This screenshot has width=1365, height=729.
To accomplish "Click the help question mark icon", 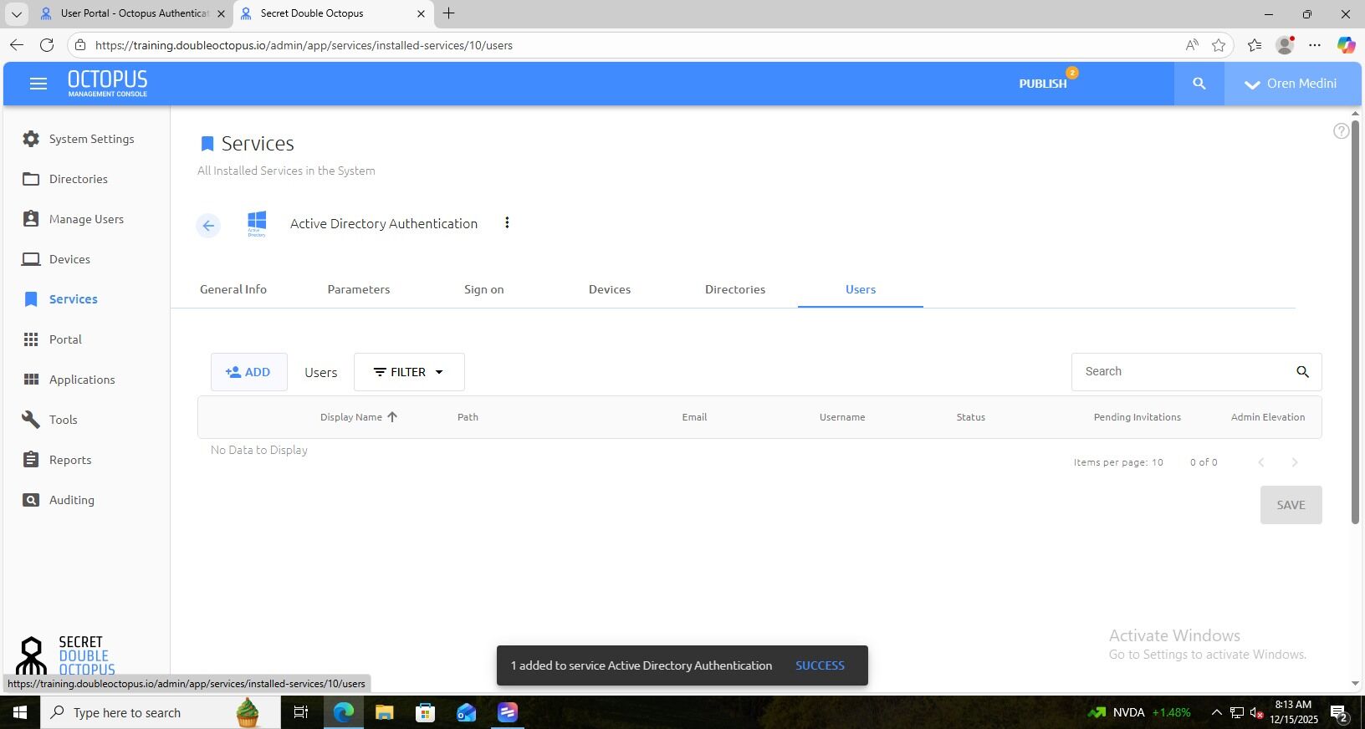I will point(1341,131).
